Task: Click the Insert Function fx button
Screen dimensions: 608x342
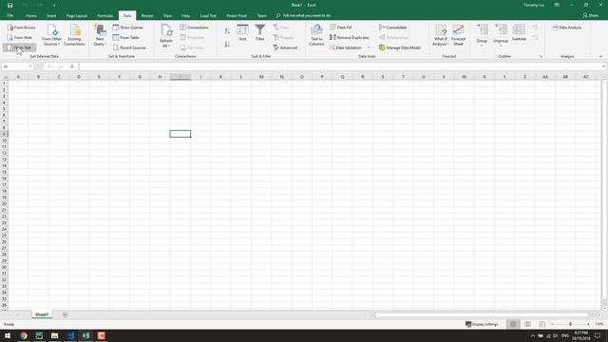Action: [72, 66]
